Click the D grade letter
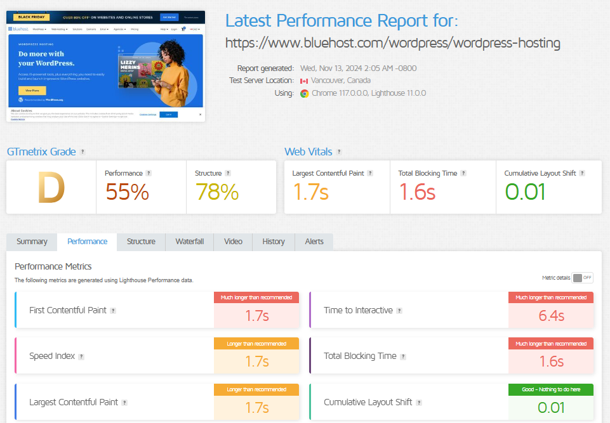This screenshot has height=423, width=610. pyautogui.click(x=51, y=187)
